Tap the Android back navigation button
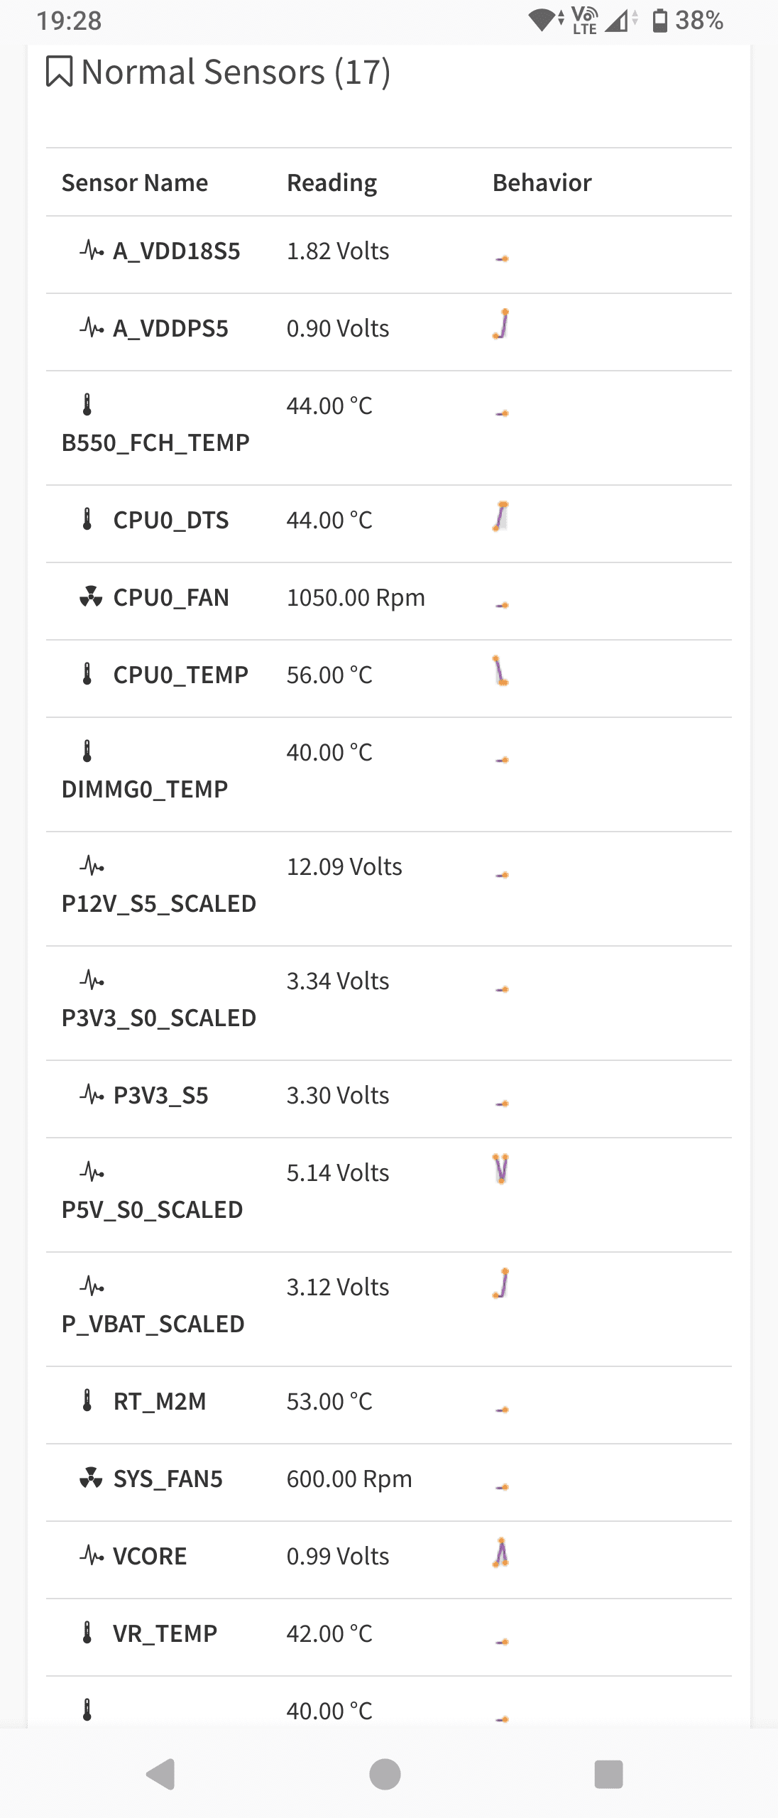Screen dimensions: 778x1818 coord(161,1775)
